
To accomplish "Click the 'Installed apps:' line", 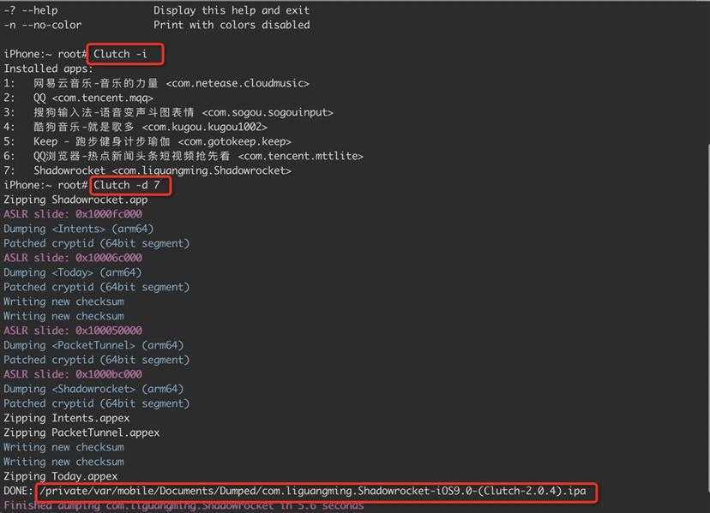I will [x=48, y=69].
